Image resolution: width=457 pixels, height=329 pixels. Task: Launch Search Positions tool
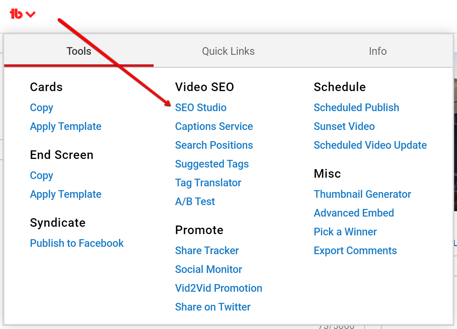[214, 145]
